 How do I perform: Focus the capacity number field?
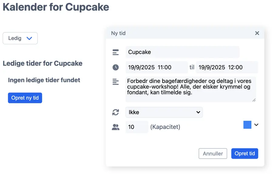point(136,127)
